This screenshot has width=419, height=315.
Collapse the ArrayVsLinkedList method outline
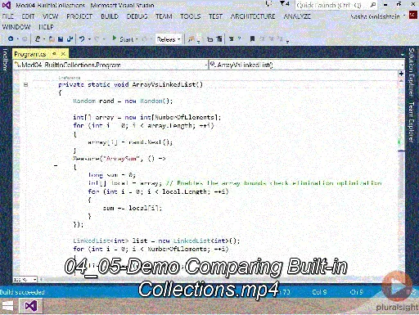tap(25, 84)
